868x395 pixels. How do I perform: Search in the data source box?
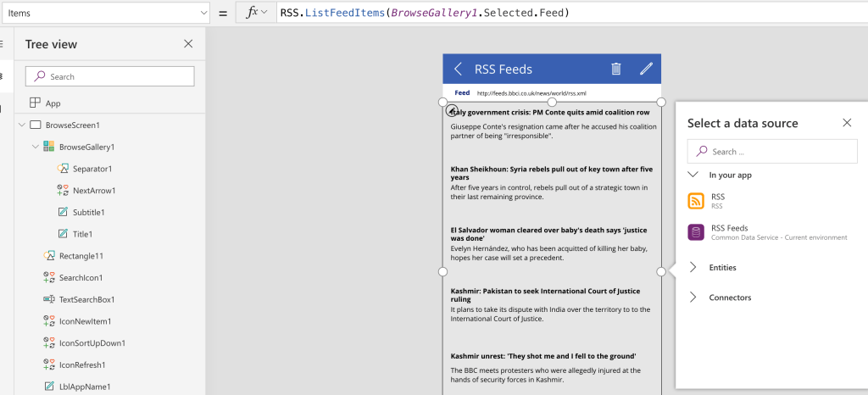click(x=772, y=151)
